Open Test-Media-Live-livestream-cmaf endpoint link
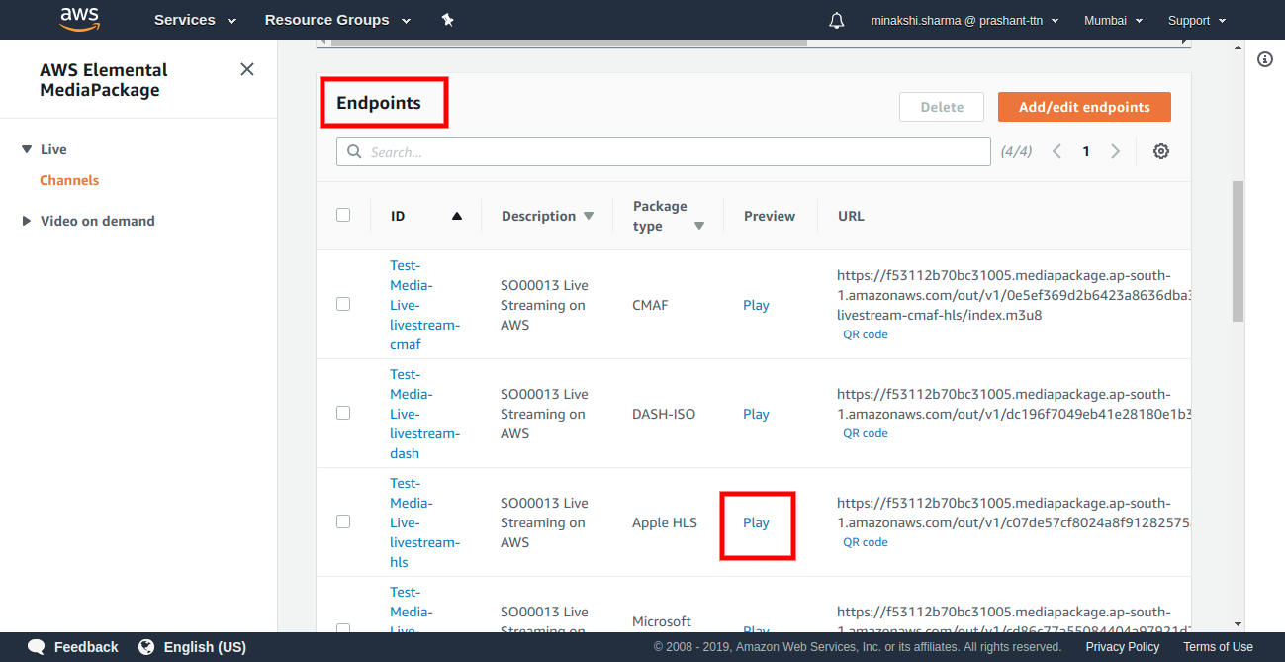 click(424, 305)
